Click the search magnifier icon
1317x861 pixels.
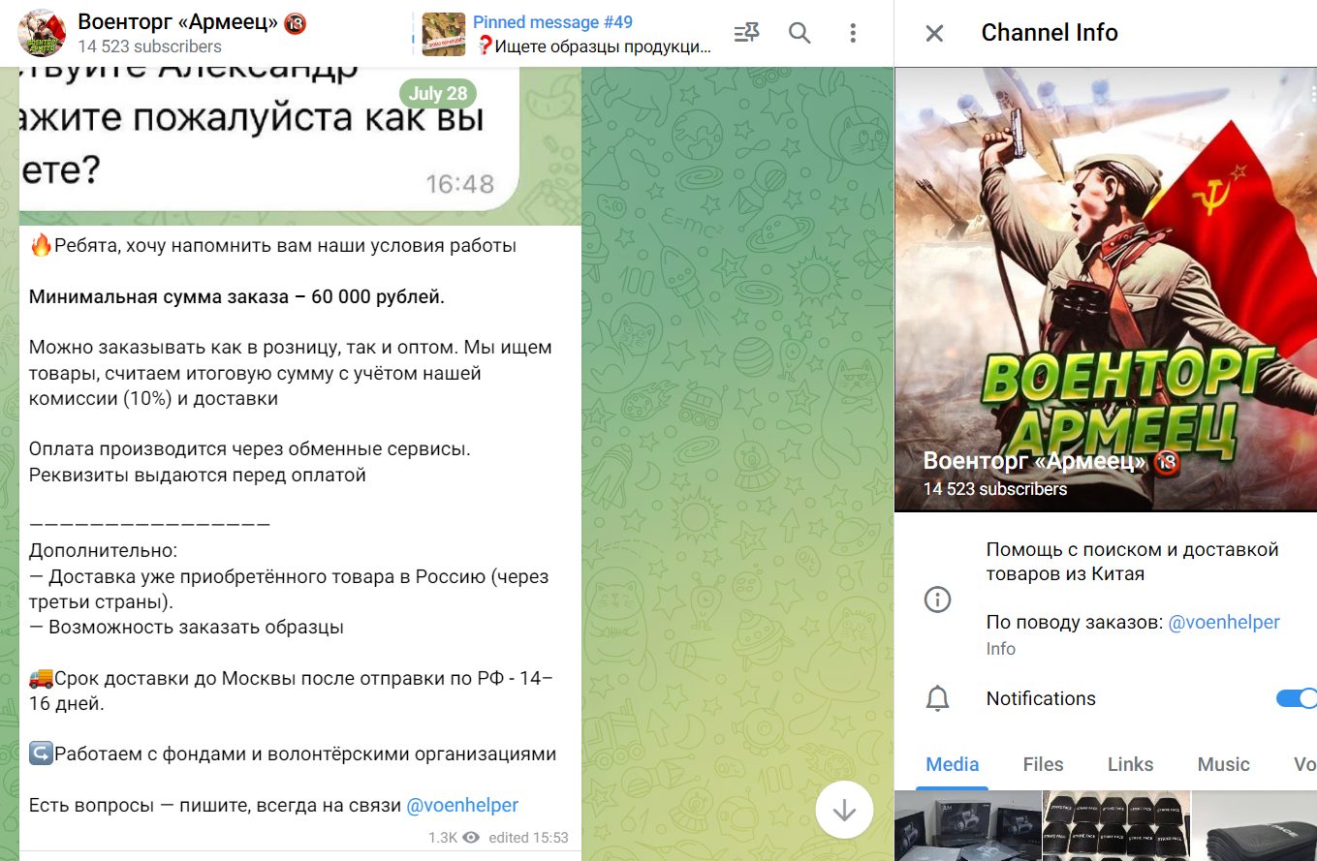(x=800, y=33)
